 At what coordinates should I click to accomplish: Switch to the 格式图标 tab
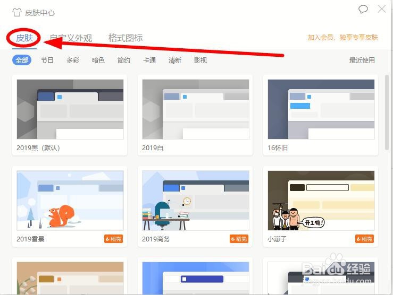(126, 38)
